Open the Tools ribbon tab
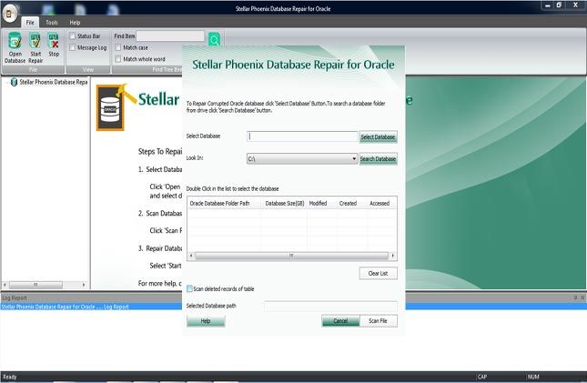587x383 pixels. tap(52, 23)
